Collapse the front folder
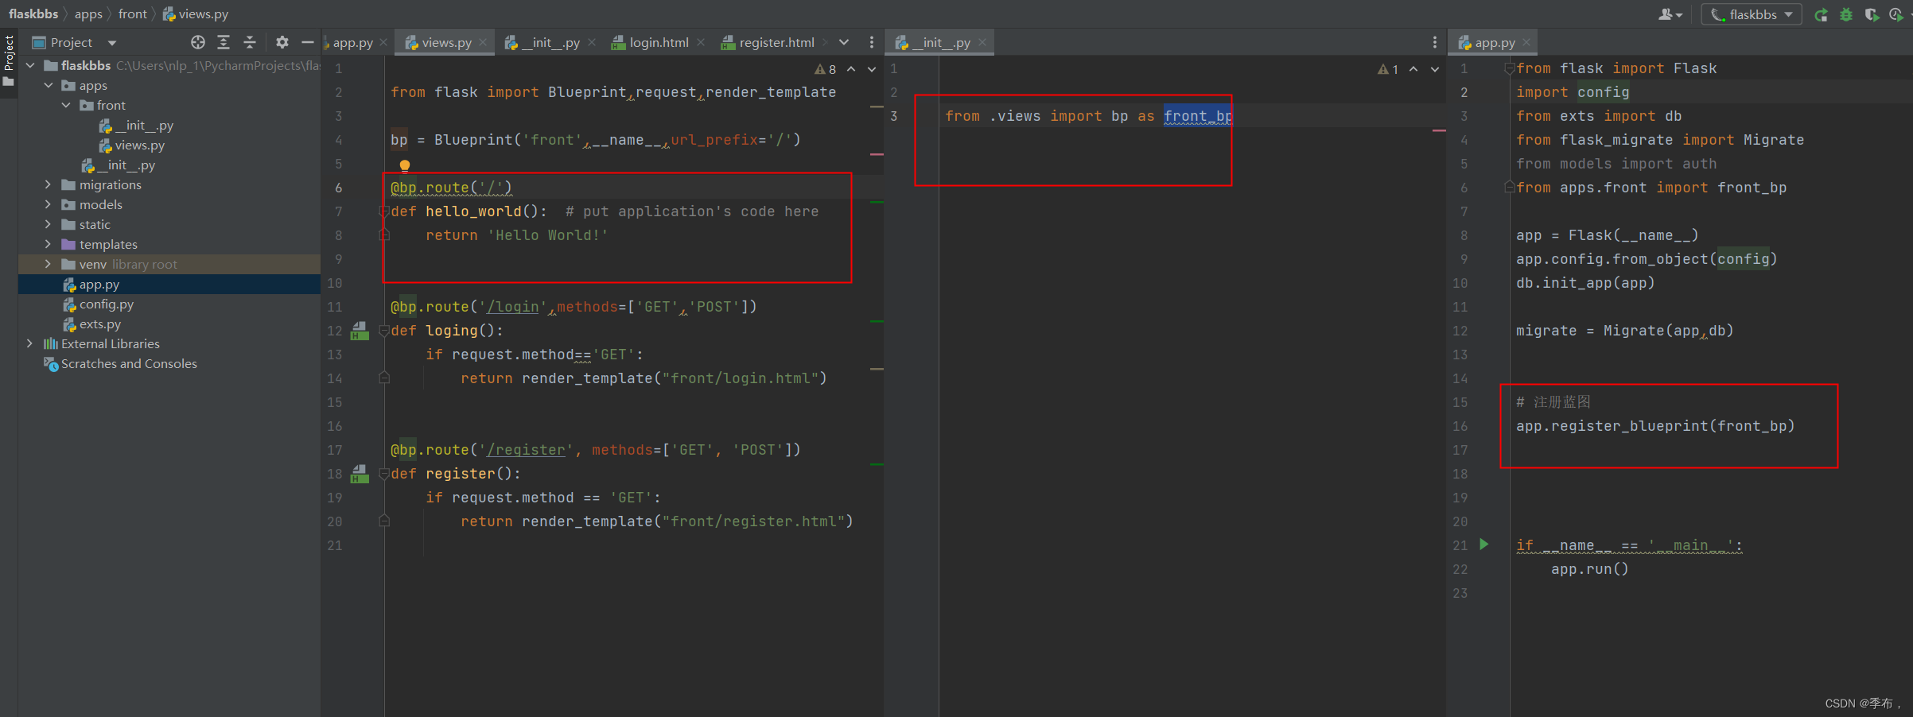The image size is (1913, 717). click(67, 105)
